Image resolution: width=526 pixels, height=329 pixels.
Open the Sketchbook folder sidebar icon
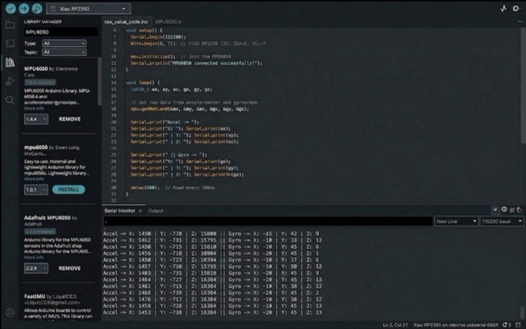[x=10, y=25]
